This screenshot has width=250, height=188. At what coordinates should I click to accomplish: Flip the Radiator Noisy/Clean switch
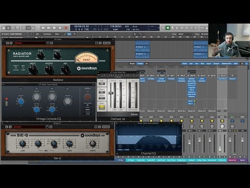16,67
